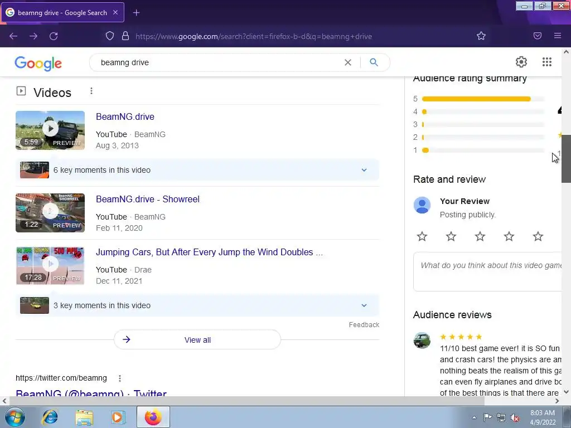Open Windows Media Player from taskbar
The width and height of the screenshot is (571, 428).
coord(118,417)
